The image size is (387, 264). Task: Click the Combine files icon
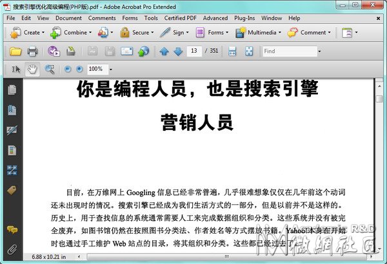click(55, 33)
